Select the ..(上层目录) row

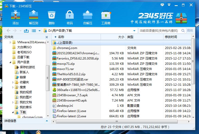pos(121,43)
